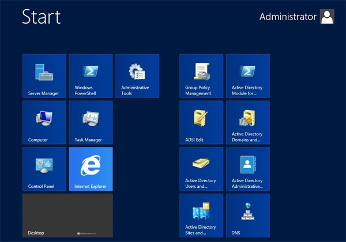Open Active Directory Users and Computers tile
Viewport: 346px width, 242px height.
coord(201,169)
